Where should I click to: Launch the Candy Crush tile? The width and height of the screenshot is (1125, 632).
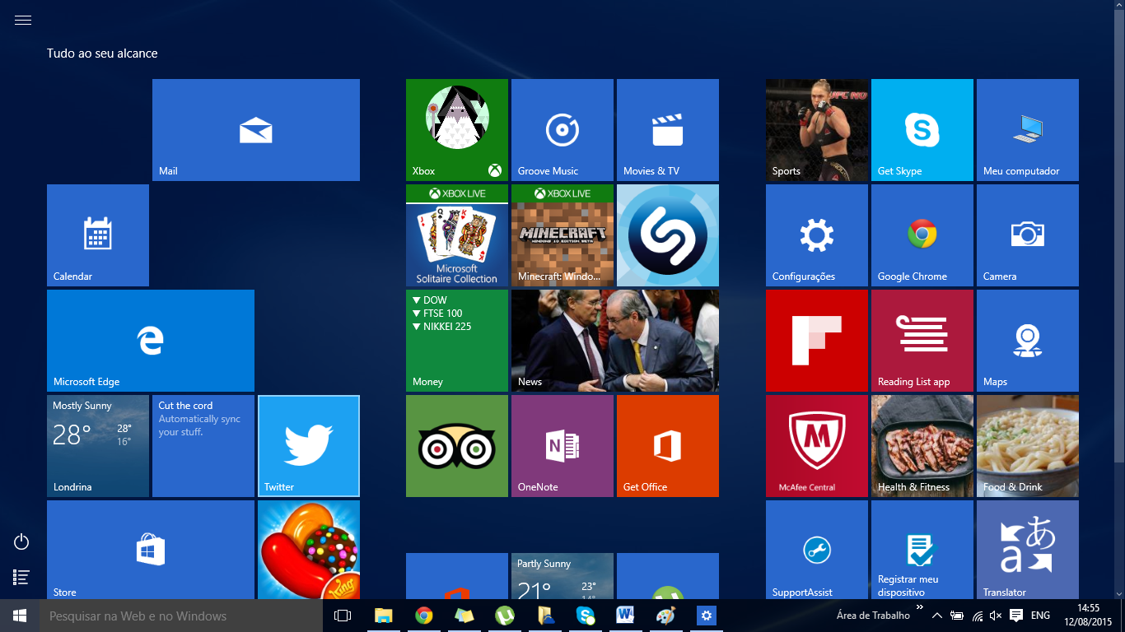click(x=309, y=550)
